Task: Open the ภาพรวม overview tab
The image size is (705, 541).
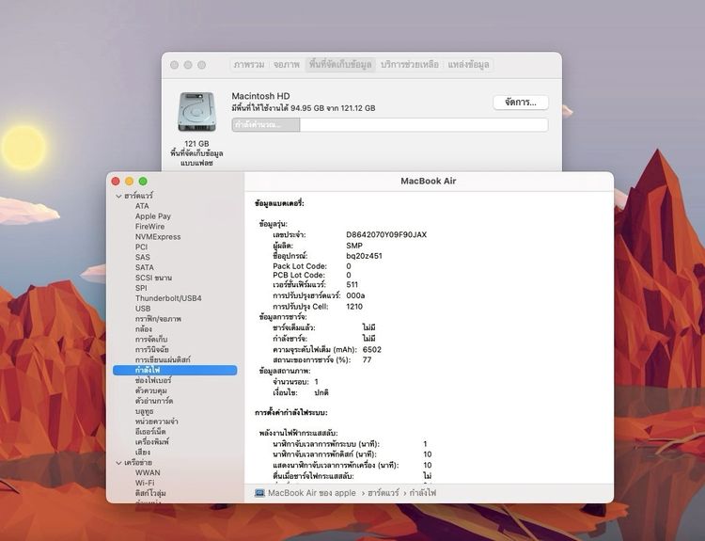Action: pyautogui.click(x=249, y=64)
